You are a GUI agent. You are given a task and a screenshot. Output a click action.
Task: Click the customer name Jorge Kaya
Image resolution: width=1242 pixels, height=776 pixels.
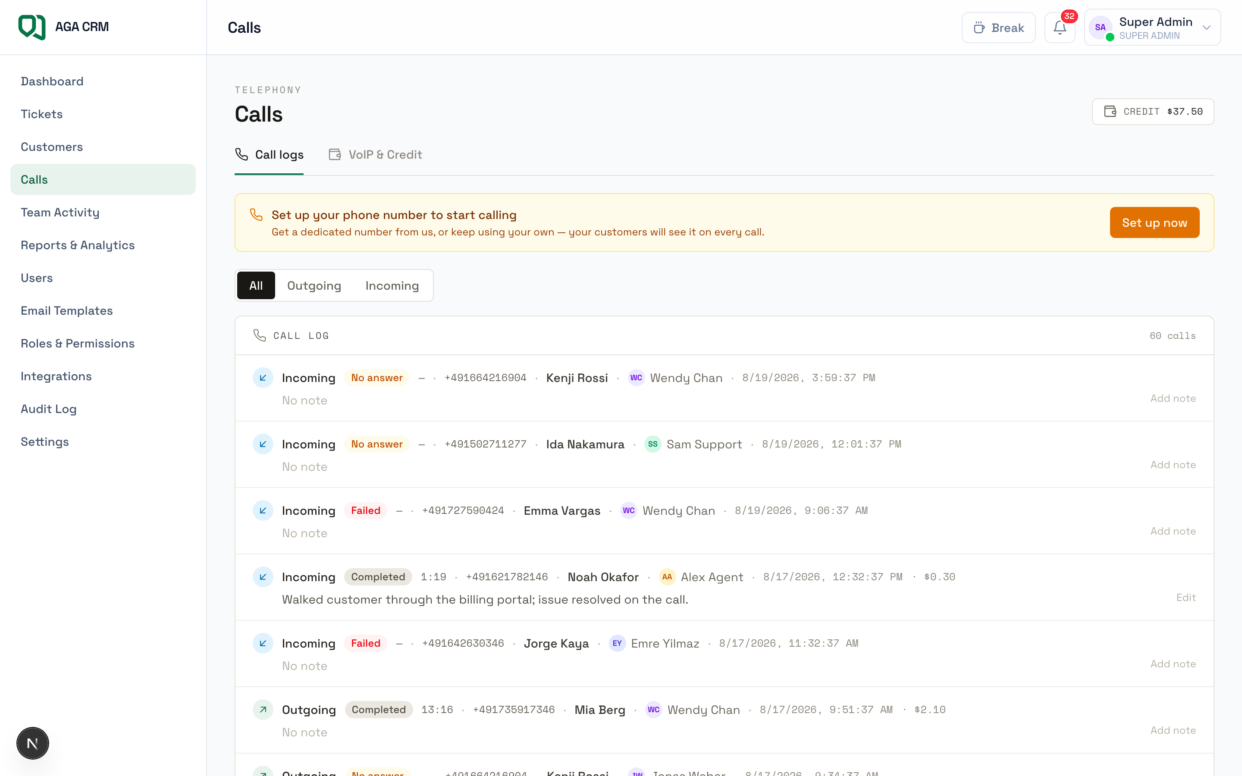[556, 643]
